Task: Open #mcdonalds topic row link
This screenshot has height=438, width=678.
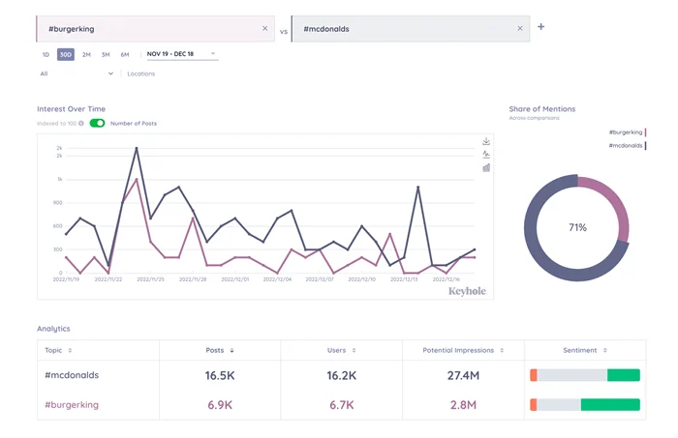Action: [72, 375]
